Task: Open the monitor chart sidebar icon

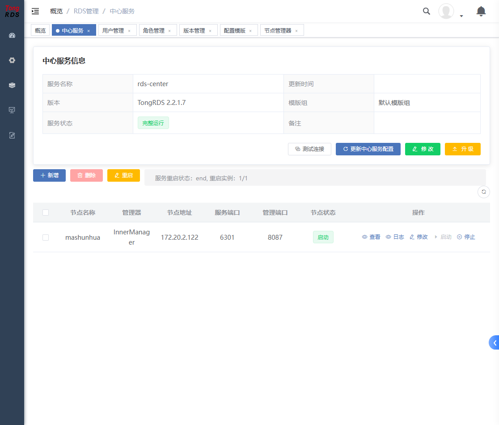Action: pos(12,110)
